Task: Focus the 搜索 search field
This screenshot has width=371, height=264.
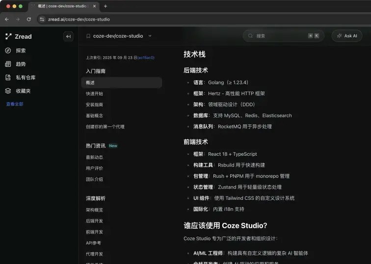Action: click(x=283, y=36)
